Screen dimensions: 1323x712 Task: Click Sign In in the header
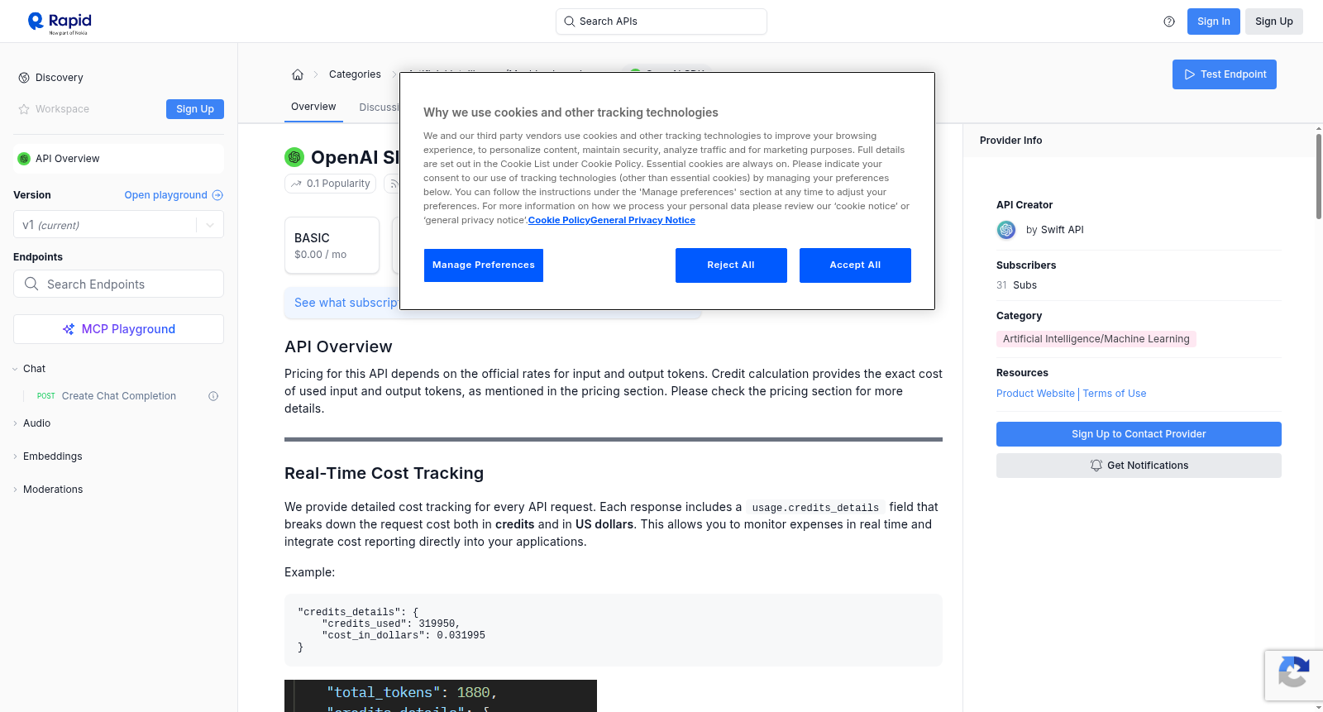1214,22
